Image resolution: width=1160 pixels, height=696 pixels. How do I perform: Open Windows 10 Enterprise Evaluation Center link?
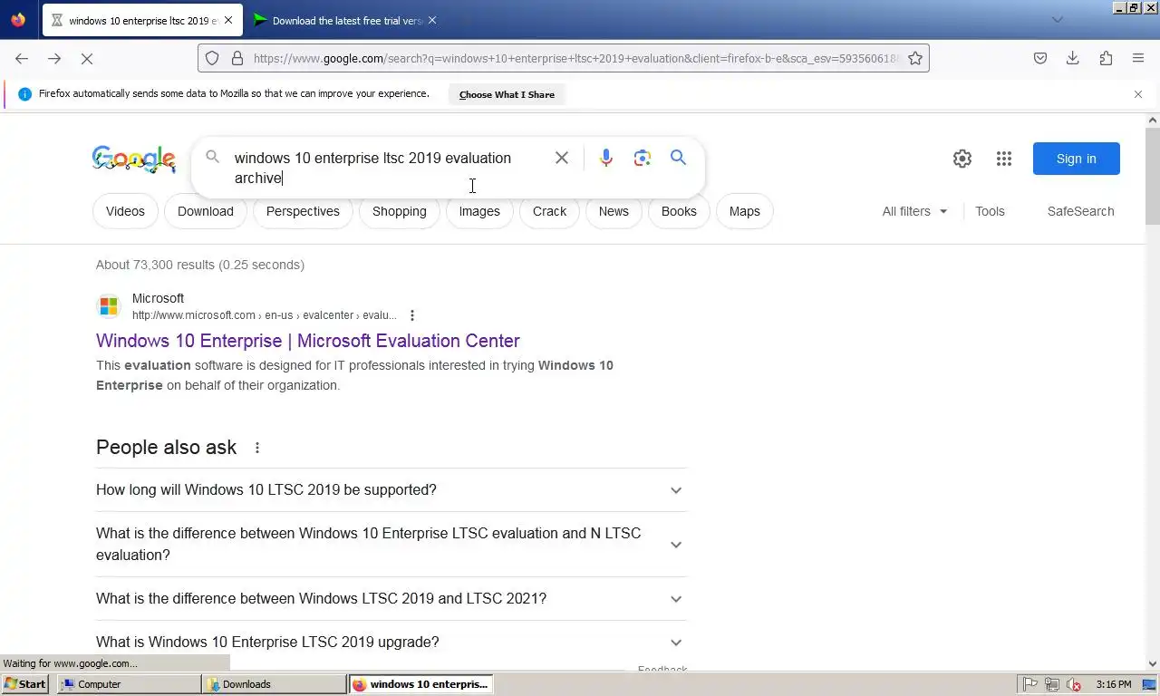(x=308, y=341)
